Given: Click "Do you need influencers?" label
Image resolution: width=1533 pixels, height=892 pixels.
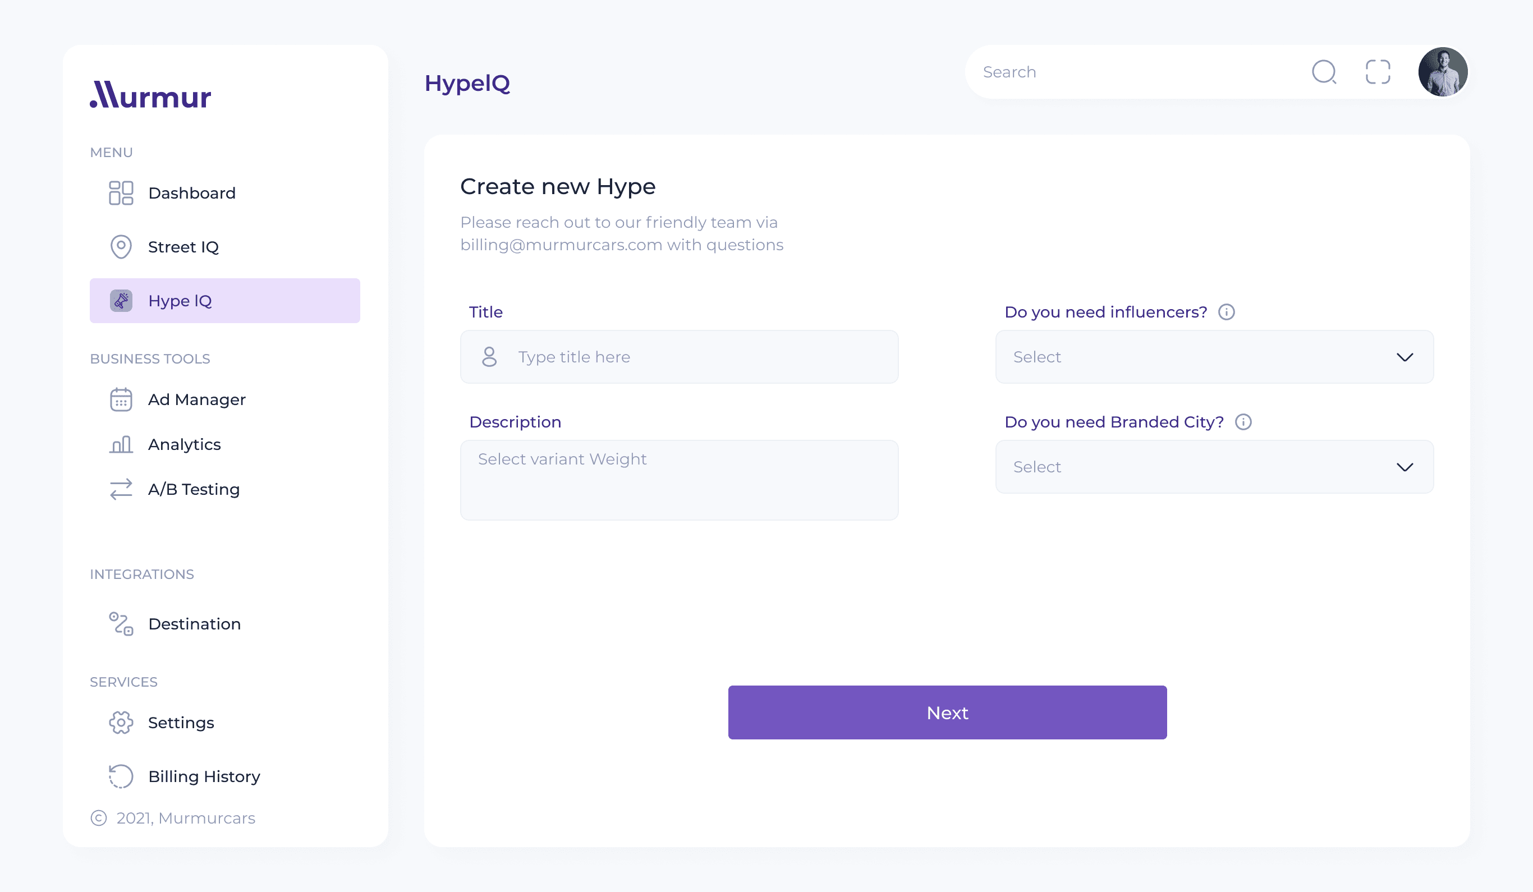Looking at the screenshot, I should [x=1105, y=312].
